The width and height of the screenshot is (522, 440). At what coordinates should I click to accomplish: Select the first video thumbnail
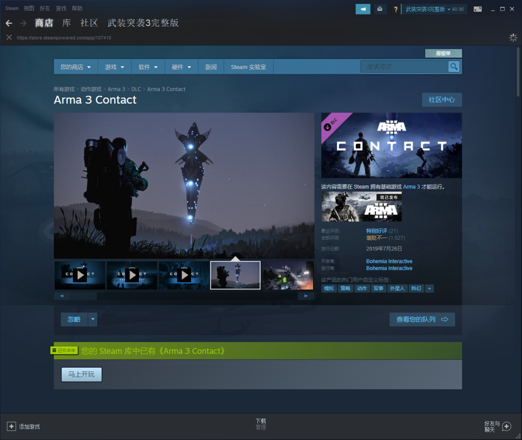pos(80,275)
